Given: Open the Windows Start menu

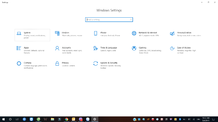Looking at the screenshot, I should [4, 119].
